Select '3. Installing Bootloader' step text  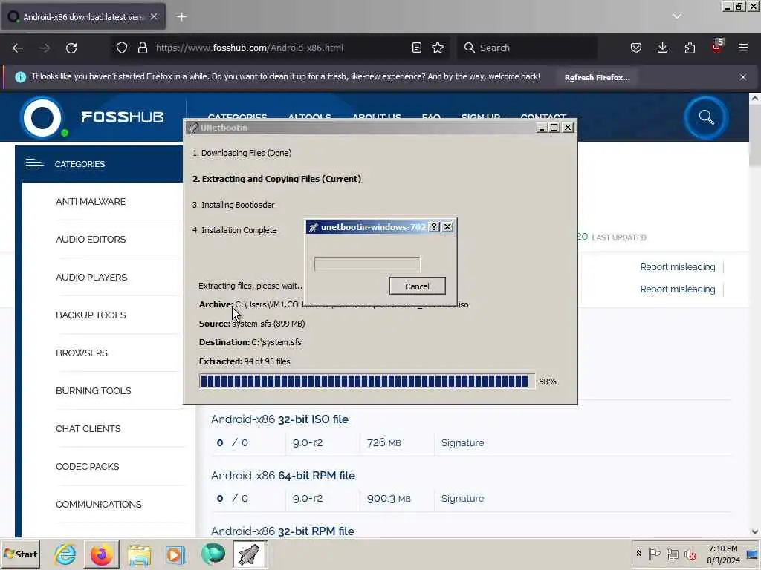click(233, 205)
